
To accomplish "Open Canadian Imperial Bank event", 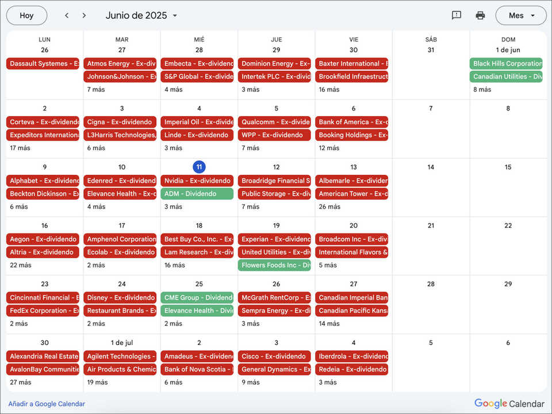I will [352, 297].
